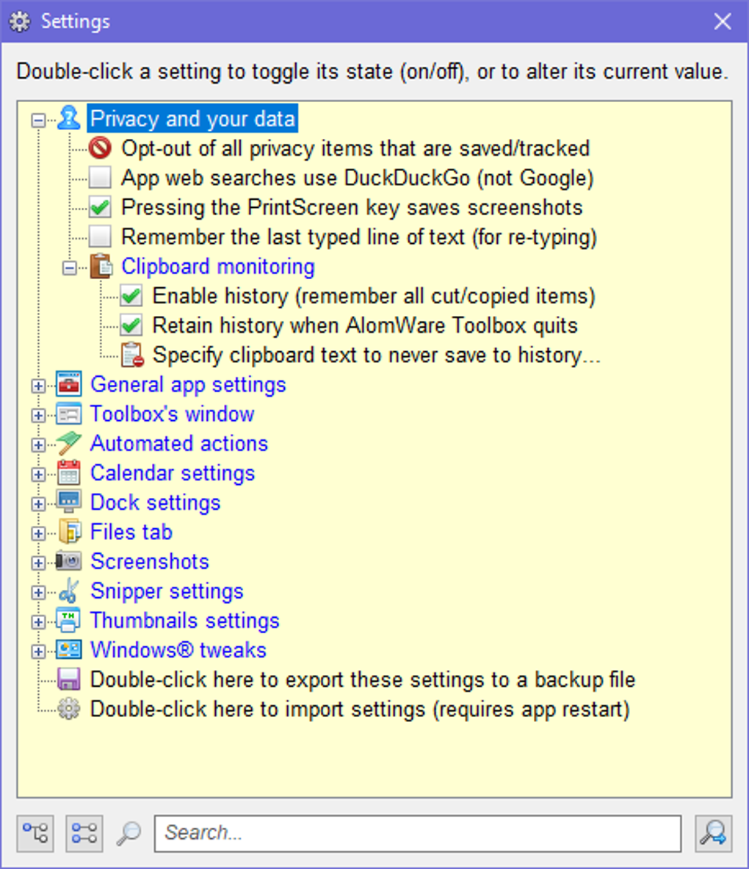Enable DuckDuckGo for app web searches

point(100,177)
